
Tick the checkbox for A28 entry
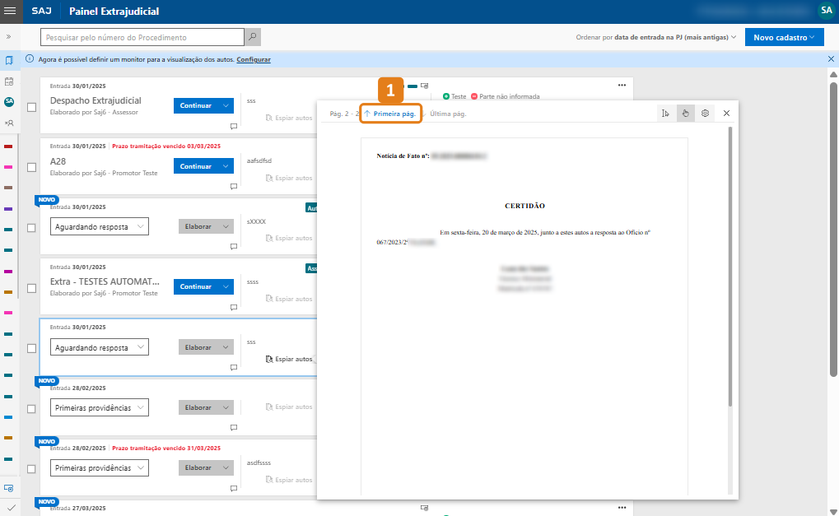pyautogui.click(x=31, y=167)
